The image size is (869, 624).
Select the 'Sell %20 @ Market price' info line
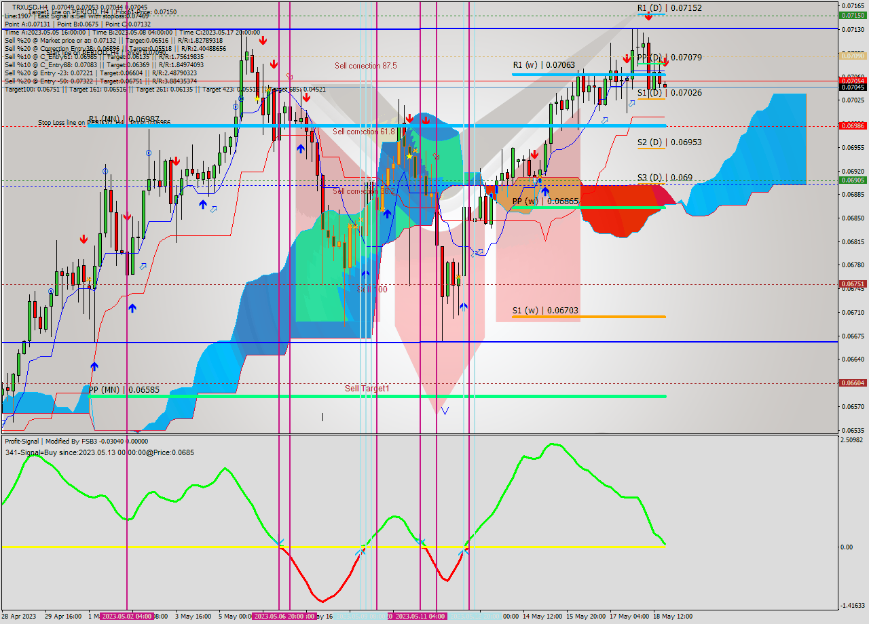113,41
